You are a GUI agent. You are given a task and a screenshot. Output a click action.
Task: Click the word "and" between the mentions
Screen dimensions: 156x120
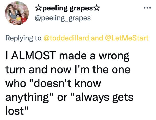pos(97,38)
